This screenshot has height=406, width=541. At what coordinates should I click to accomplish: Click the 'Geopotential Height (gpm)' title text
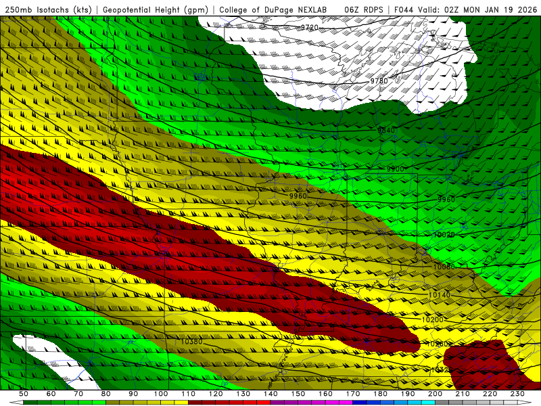[x=156, y=10]
